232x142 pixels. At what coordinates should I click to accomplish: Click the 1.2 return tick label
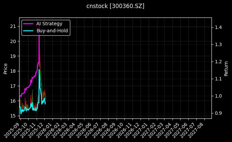click(x=219, y=62)
